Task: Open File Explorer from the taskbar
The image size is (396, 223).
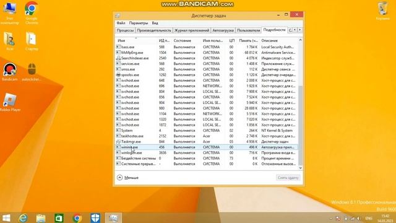Action: [x=41, y=218]
